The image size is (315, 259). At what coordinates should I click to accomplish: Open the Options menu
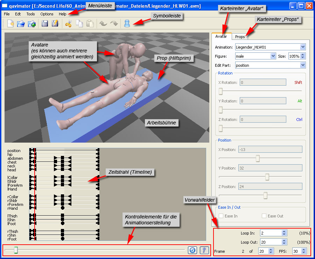[47, 14]
